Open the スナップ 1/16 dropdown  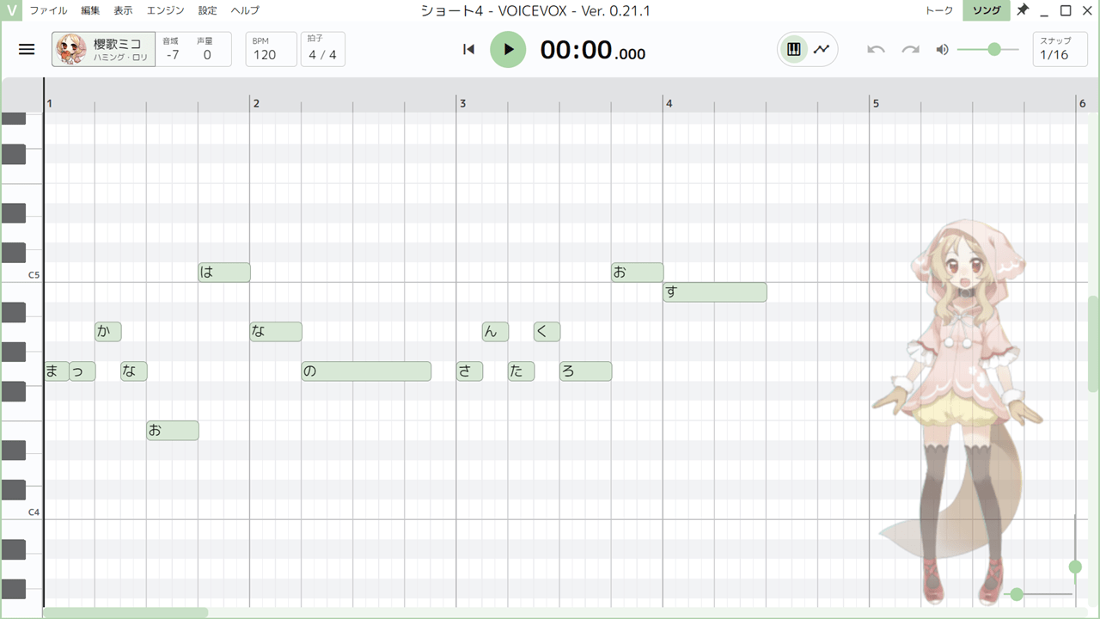pos(1059,50)
